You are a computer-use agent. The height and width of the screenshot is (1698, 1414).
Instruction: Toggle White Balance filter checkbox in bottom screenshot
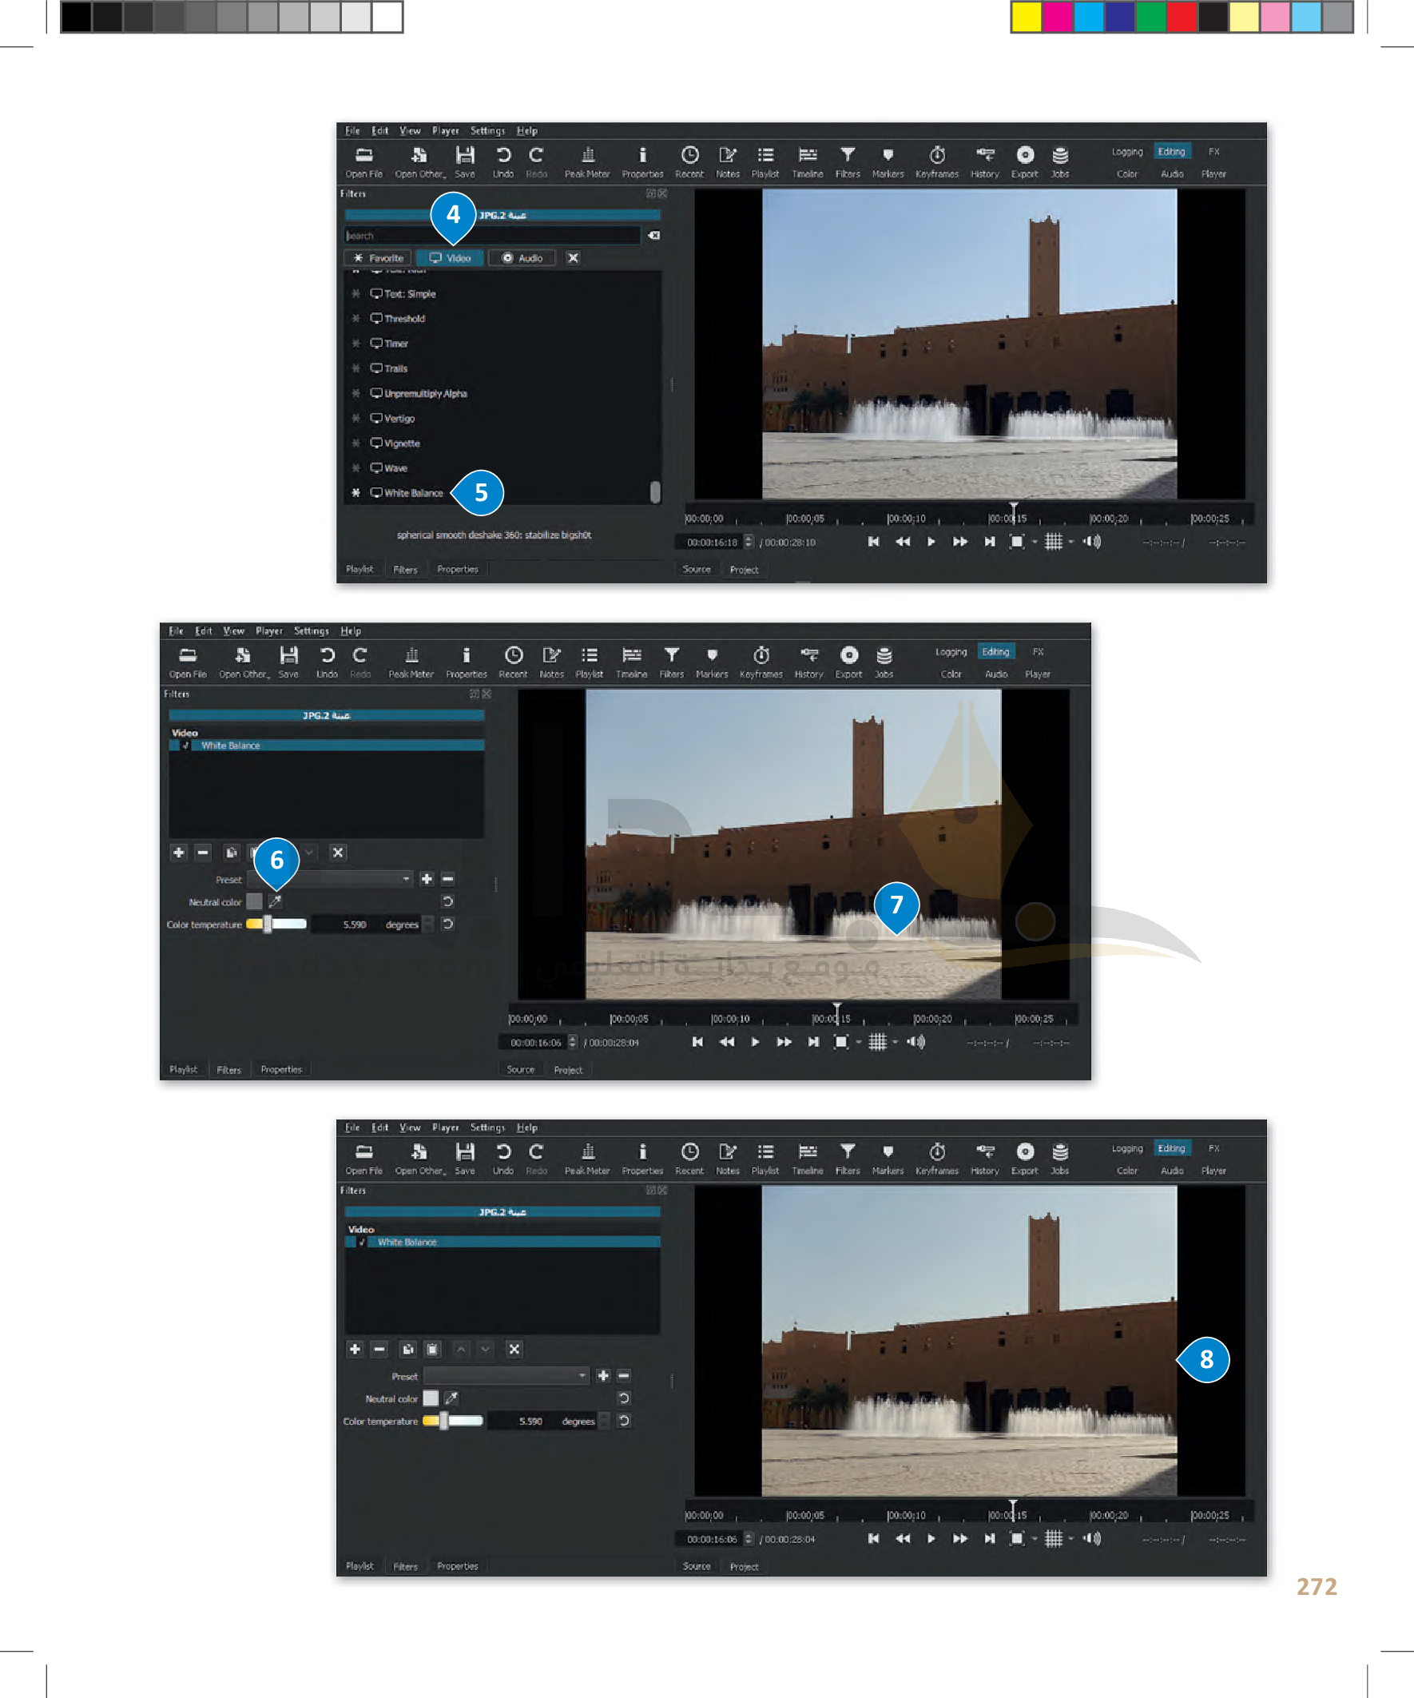[x=361, y=1242]
